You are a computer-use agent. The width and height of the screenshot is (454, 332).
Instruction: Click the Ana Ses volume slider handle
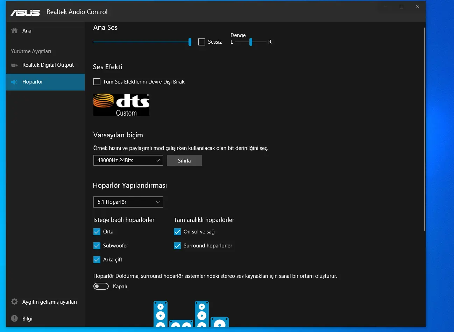pyautogui.click(x=190, y=42)
